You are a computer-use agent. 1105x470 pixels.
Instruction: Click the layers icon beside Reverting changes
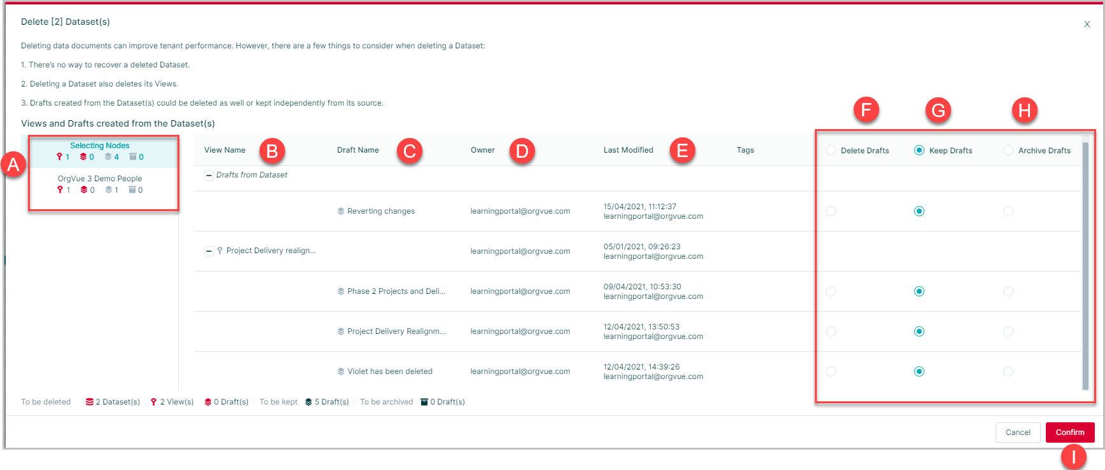coord(341,211)
